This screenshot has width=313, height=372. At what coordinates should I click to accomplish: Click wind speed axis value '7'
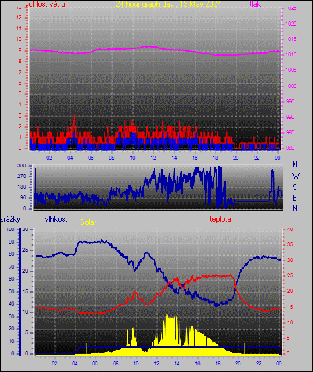point(20,72)
